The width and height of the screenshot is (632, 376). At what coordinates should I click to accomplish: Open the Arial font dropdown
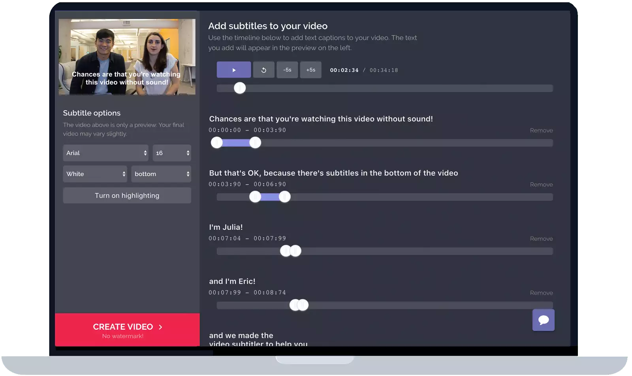105,153
